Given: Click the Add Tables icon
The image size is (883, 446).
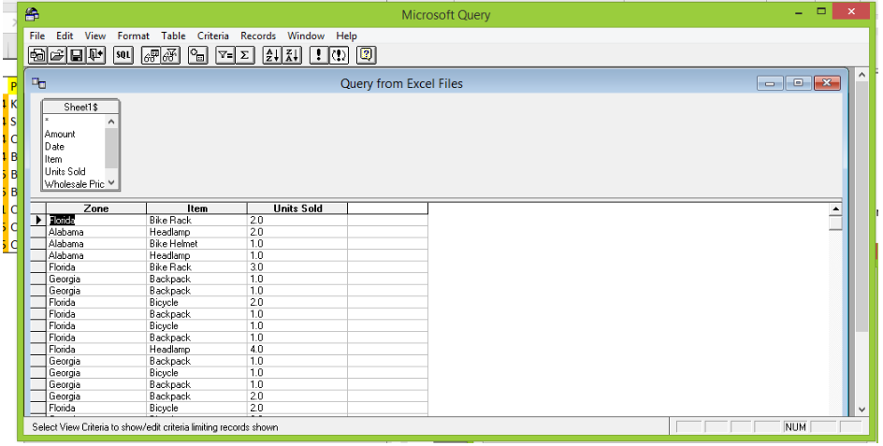Looking at the screenshot, I should (x=197, y=54).
